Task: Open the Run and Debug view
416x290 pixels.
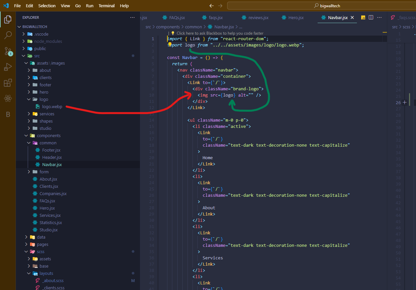Action: coord(8,67)
